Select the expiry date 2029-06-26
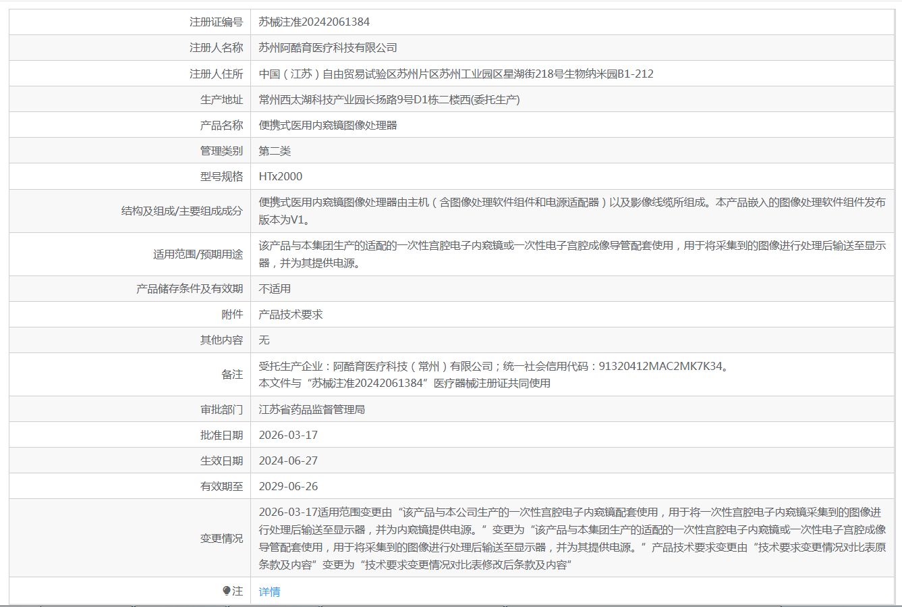 pyautogui.click(x=288, y=486)
